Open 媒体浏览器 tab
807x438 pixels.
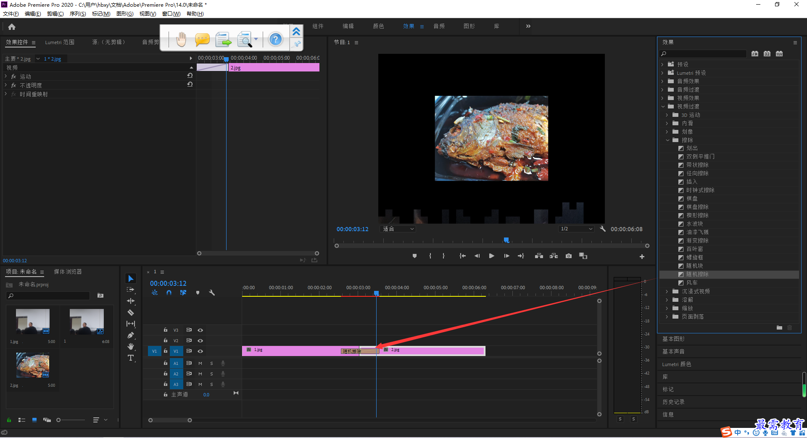68,272
